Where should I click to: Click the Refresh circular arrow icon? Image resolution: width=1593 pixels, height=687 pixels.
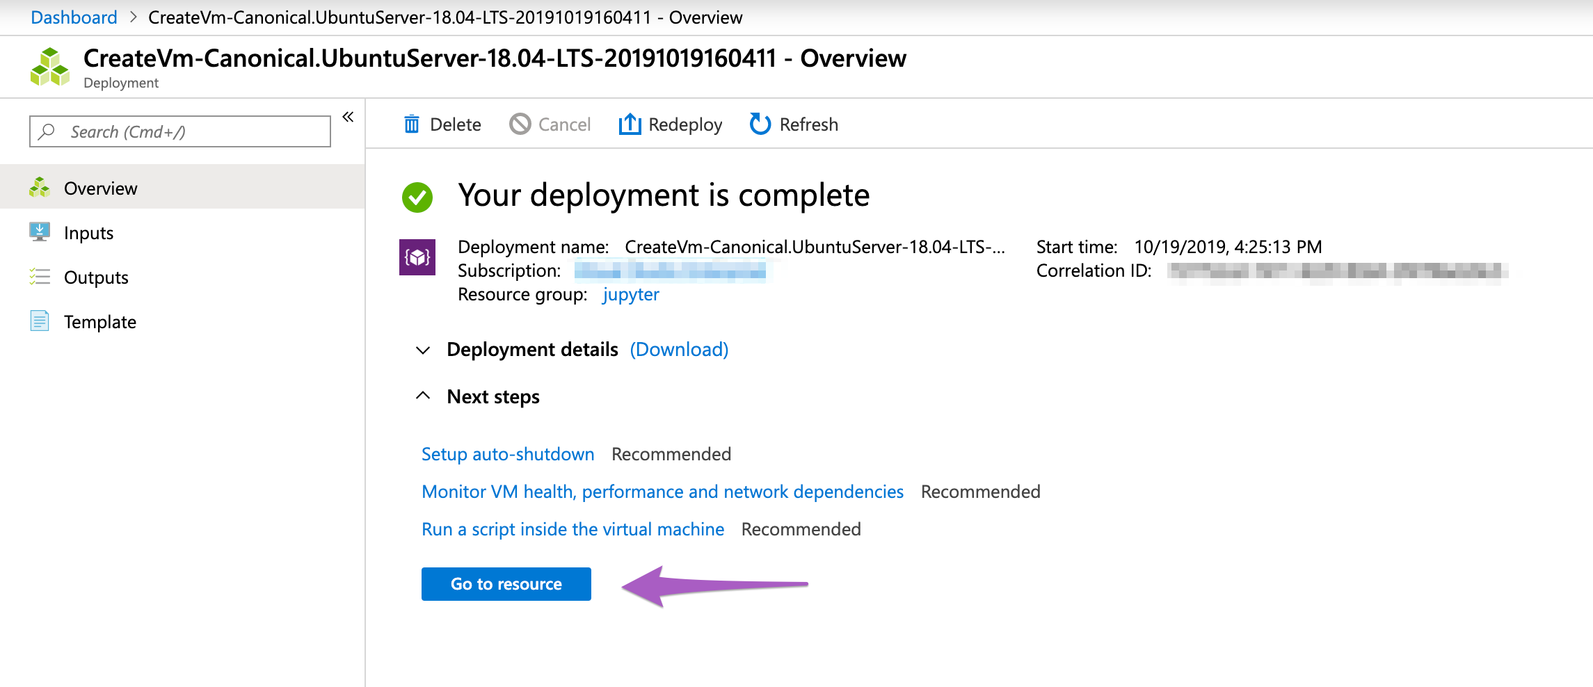pos(760,124)
